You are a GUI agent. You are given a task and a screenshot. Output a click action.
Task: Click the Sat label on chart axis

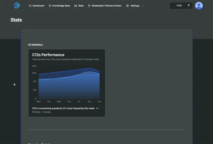click(89, 102)
